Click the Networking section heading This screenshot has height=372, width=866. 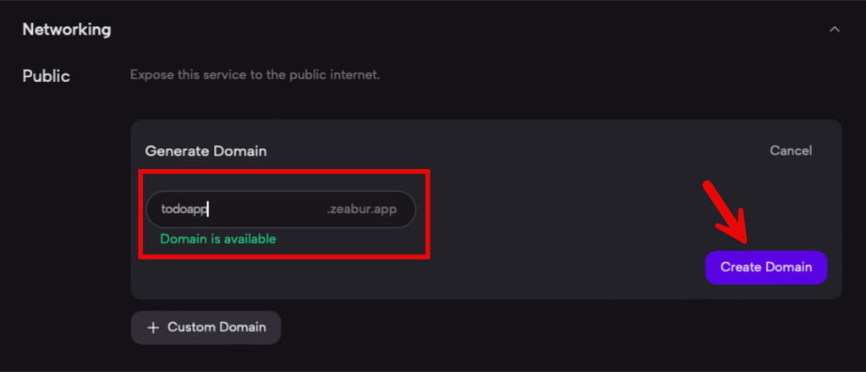(x=67, y=30)
